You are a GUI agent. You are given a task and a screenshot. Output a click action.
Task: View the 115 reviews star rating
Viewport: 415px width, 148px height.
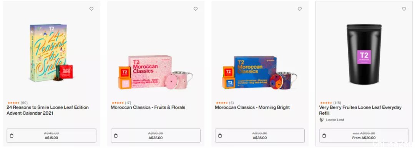point(330,103)
